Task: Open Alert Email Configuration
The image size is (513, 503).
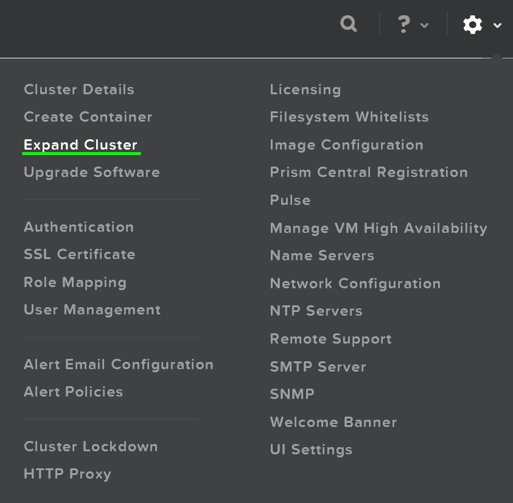Action: tap(118, 364)
